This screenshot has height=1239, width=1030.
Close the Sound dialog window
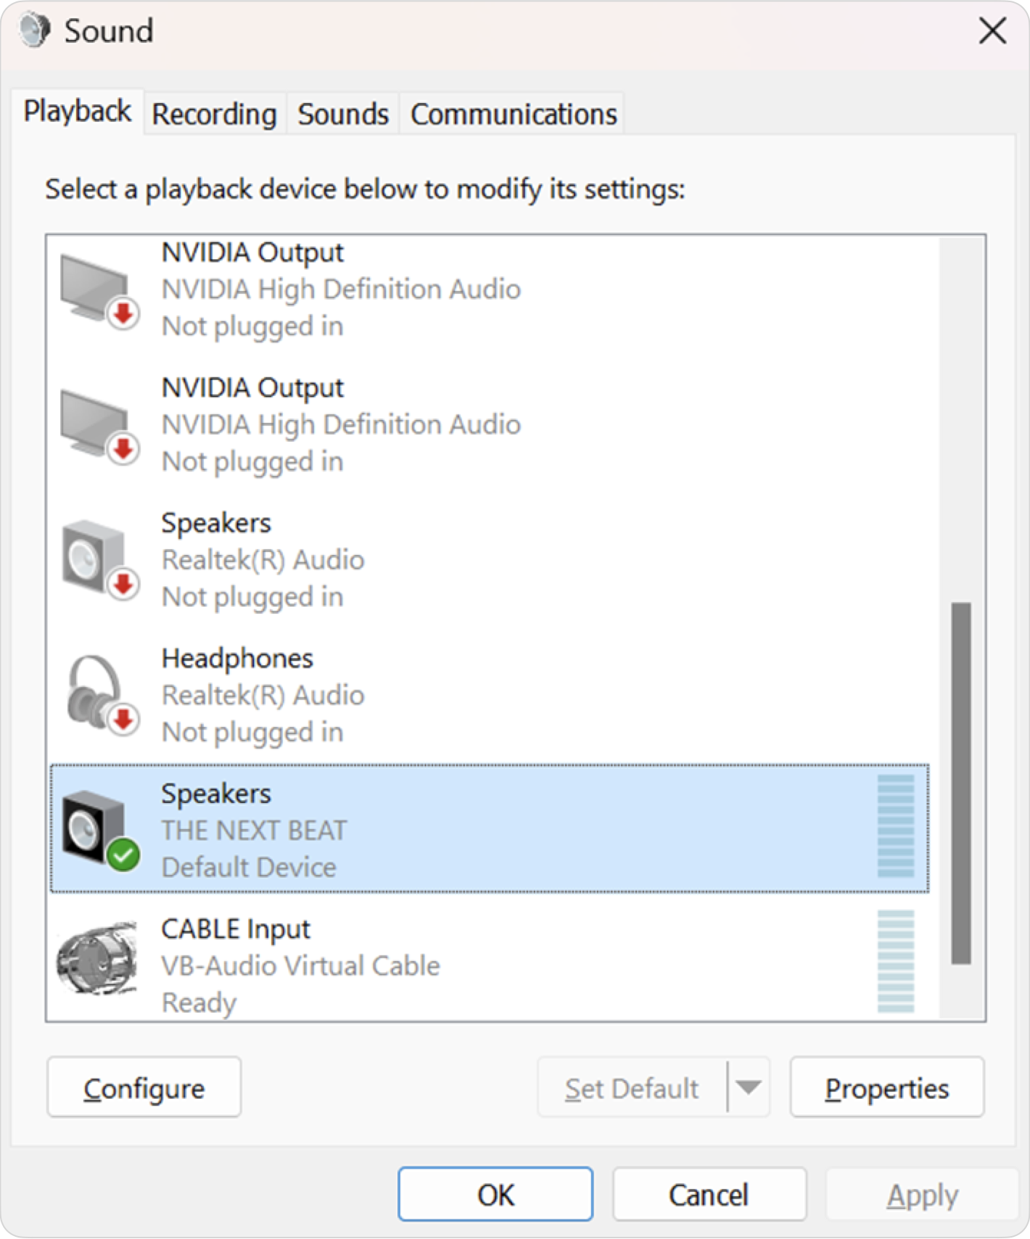(992, 31)
